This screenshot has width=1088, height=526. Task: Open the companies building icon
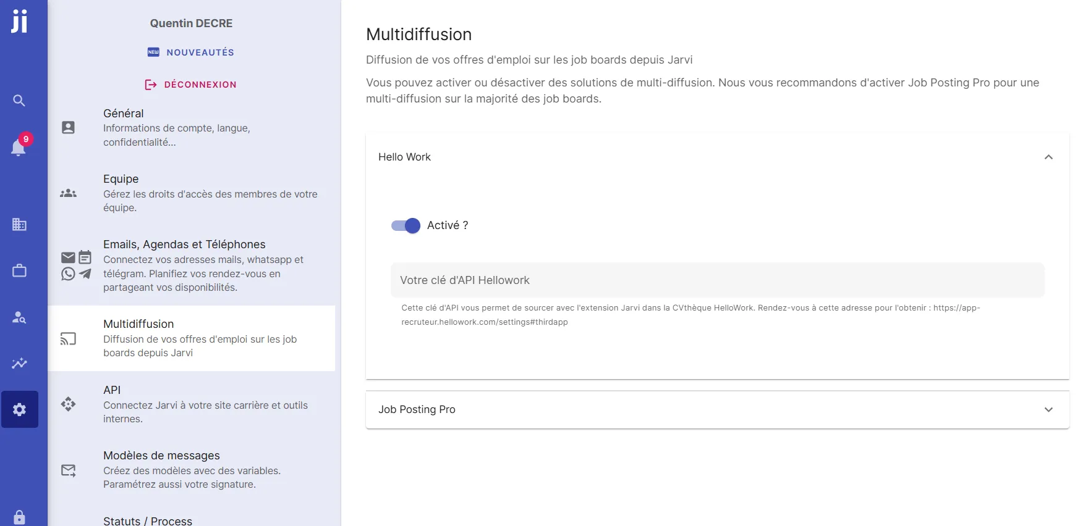[x=19, y=225]
